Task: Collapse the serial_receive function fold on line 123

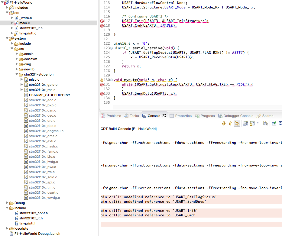Action: (111, 48)
